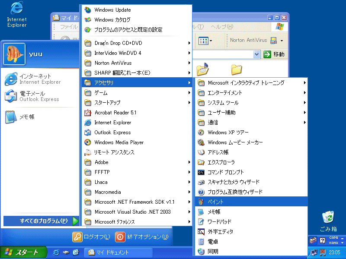
Task: Expand the Macromedia folder
Action: (137, 192)
